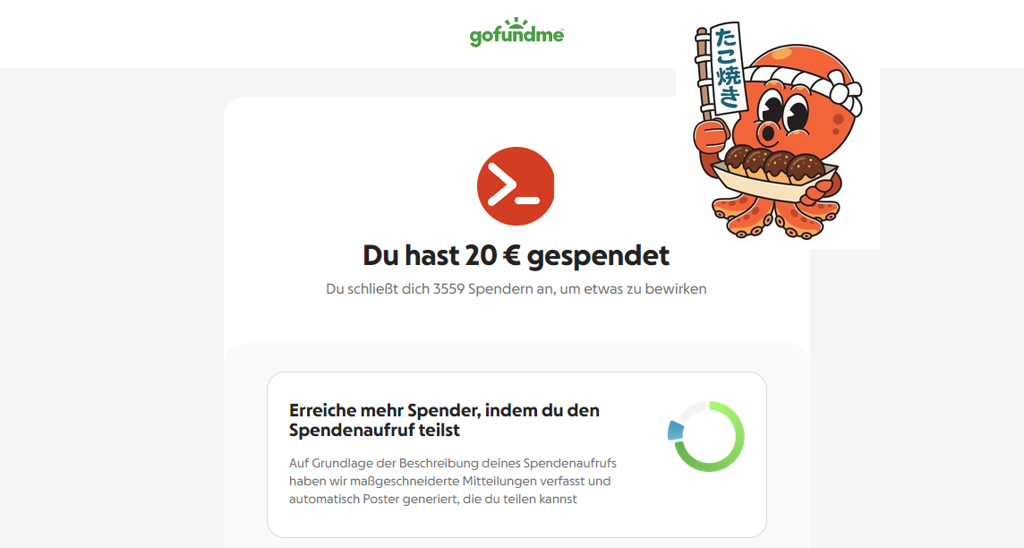
Task: Click the red terminal prompt campaign icon
Action: point(516,186)
